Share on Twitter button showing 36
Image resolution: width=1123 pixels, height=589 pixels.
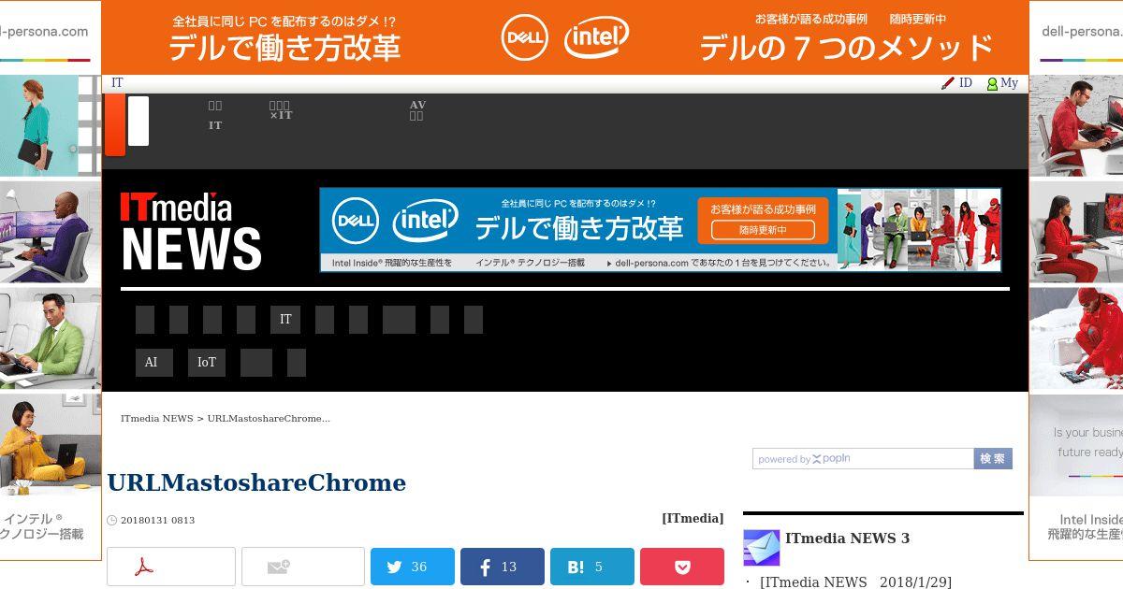click(413, 567)
